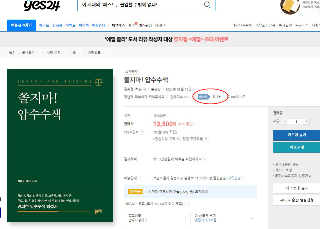Click the 웰컴 breadcrumb link
The height and width of the screenshot is (229, 320).
12,53
